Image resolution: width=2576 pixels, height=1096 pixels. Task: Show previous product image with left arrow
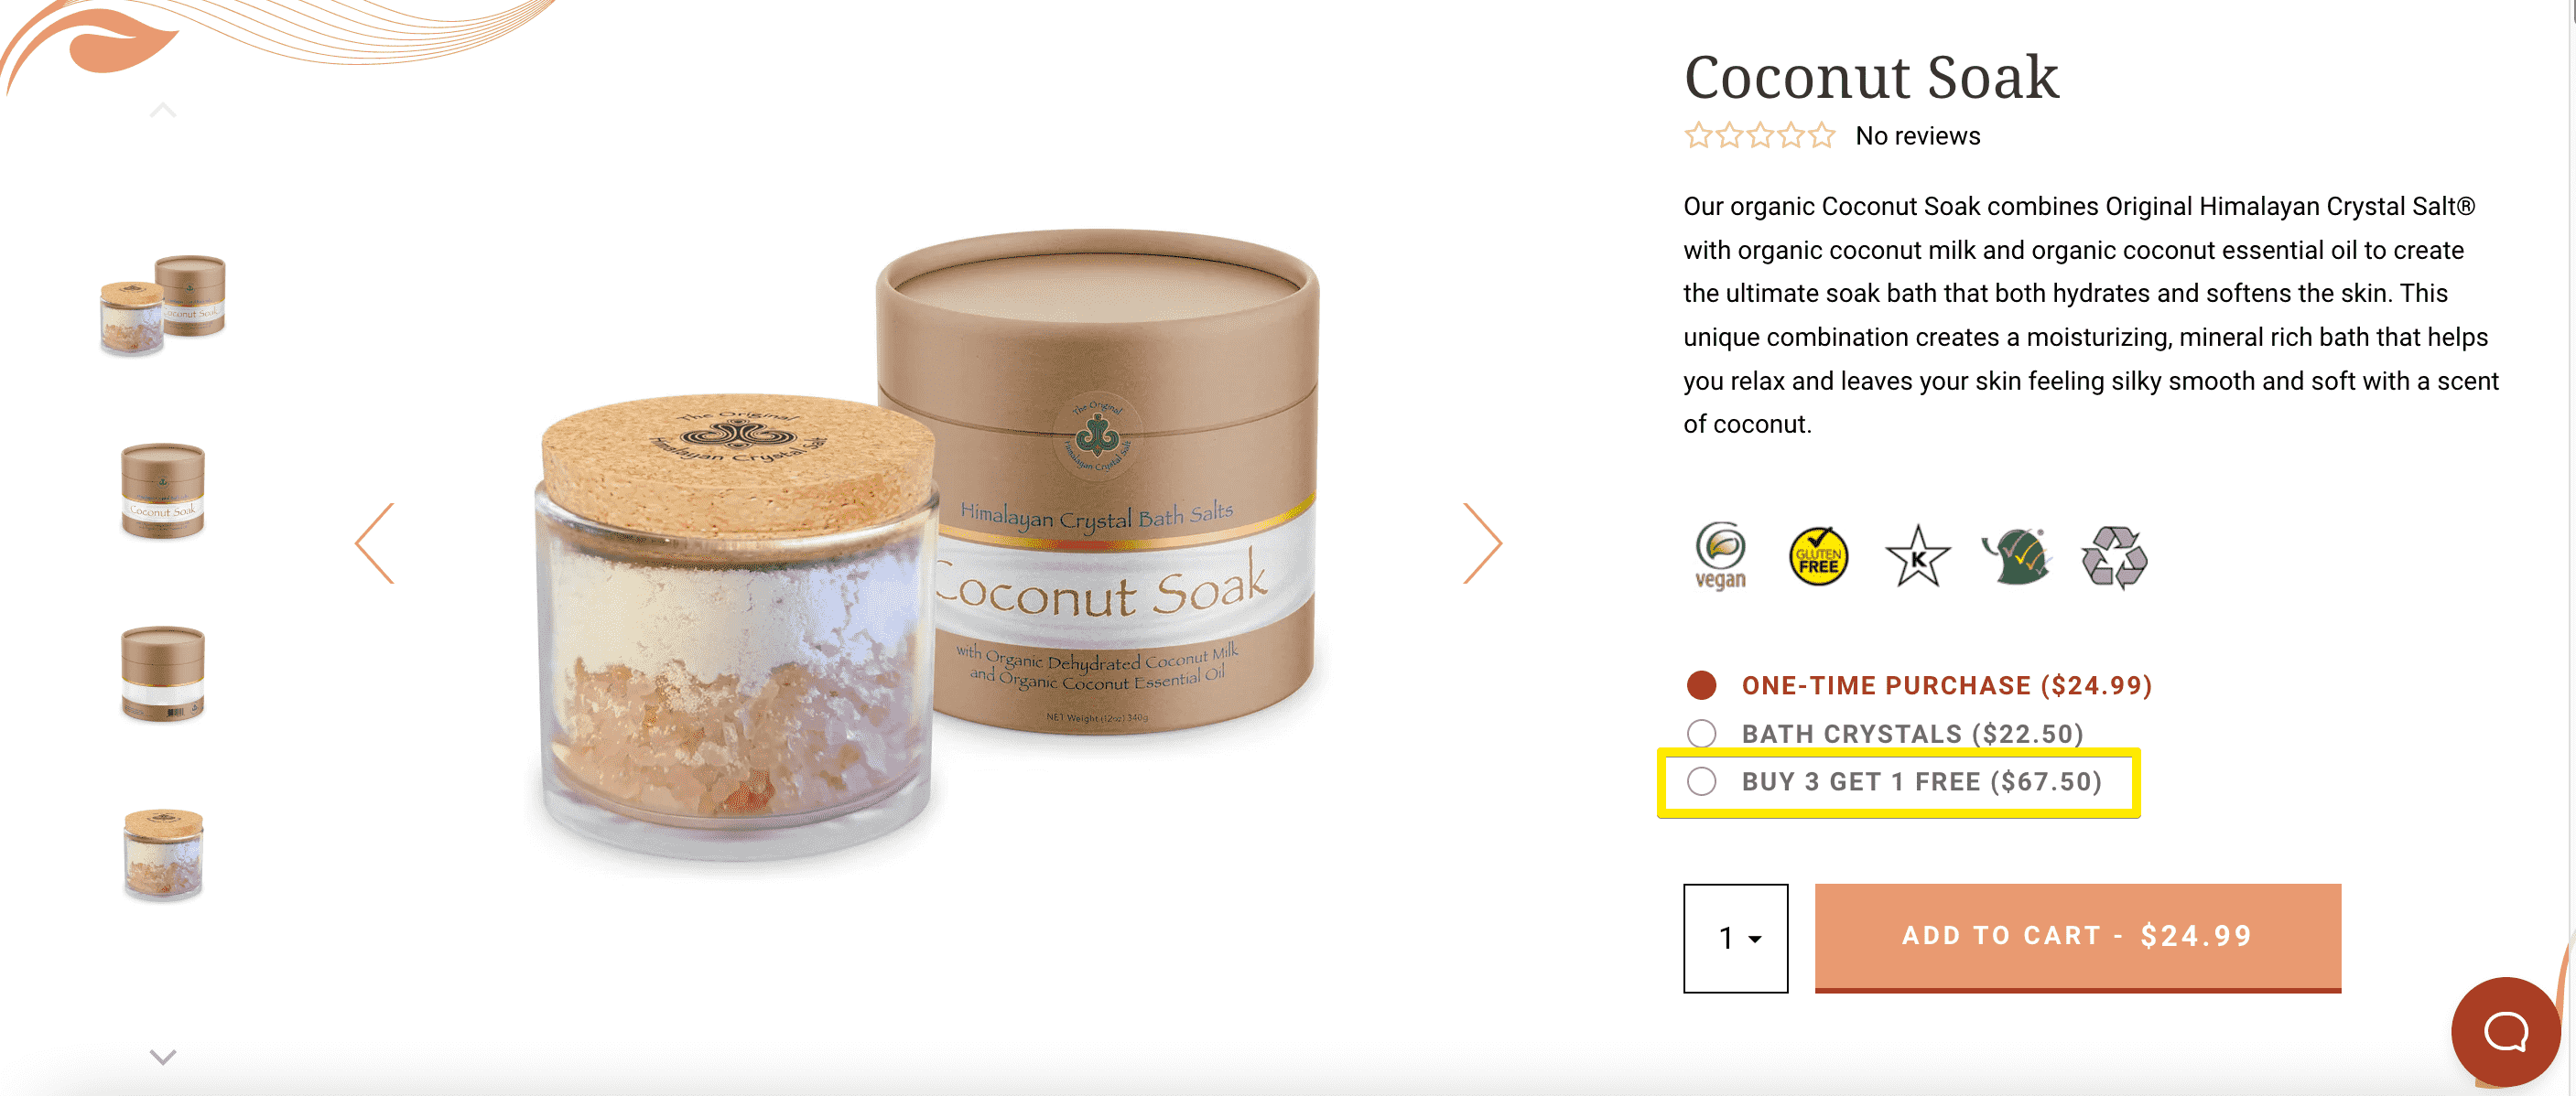point(375,543)
